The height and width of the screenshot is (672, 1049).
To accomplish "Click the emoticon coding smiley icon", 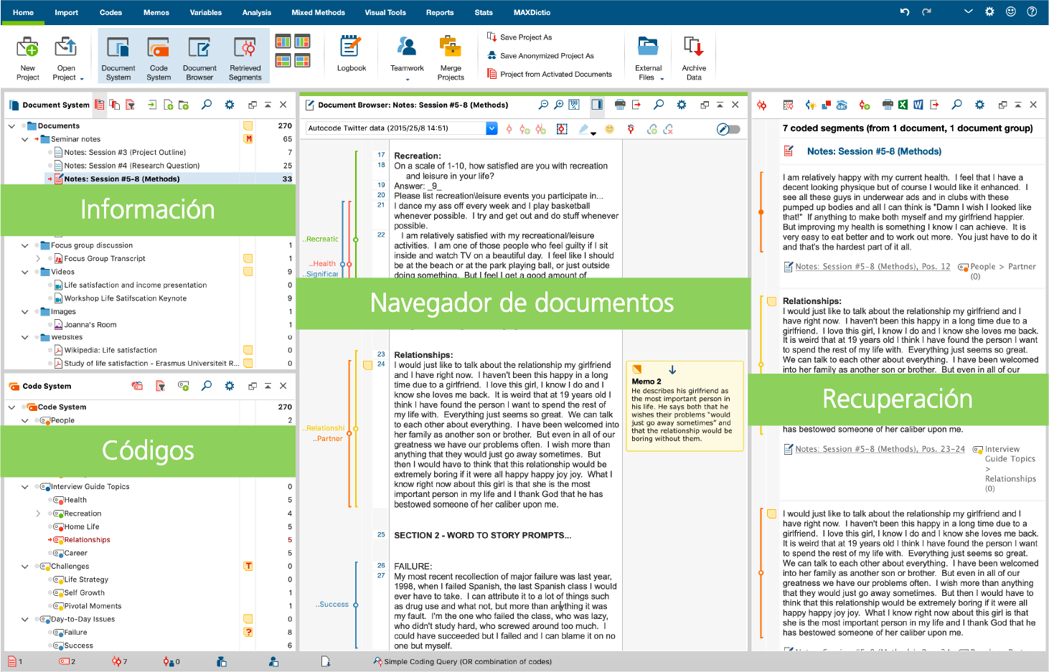I will point(610,129).
